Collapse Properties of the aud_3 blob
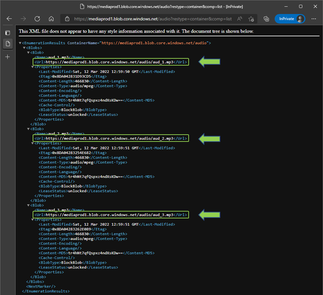 (32, 220)
